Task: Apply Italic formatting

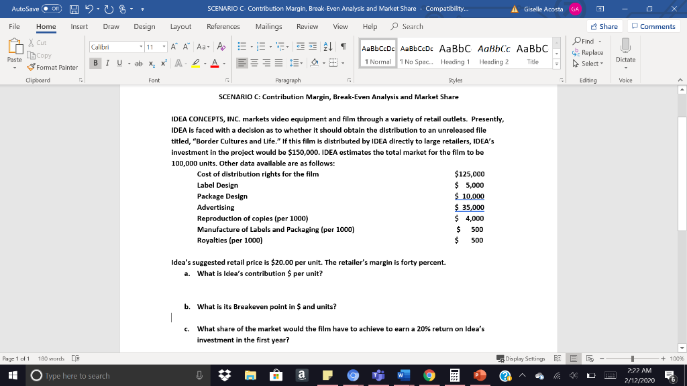Action: pyautogui.click(x=107, y=62)
